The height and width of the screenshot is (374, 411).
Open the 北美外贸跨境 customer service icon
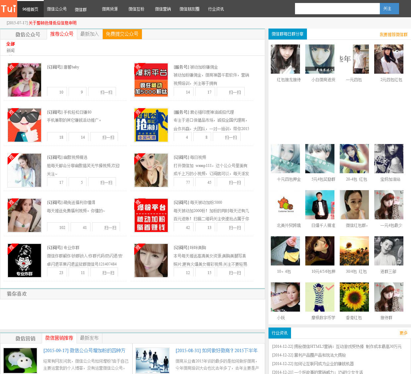[x=285, y=205]
